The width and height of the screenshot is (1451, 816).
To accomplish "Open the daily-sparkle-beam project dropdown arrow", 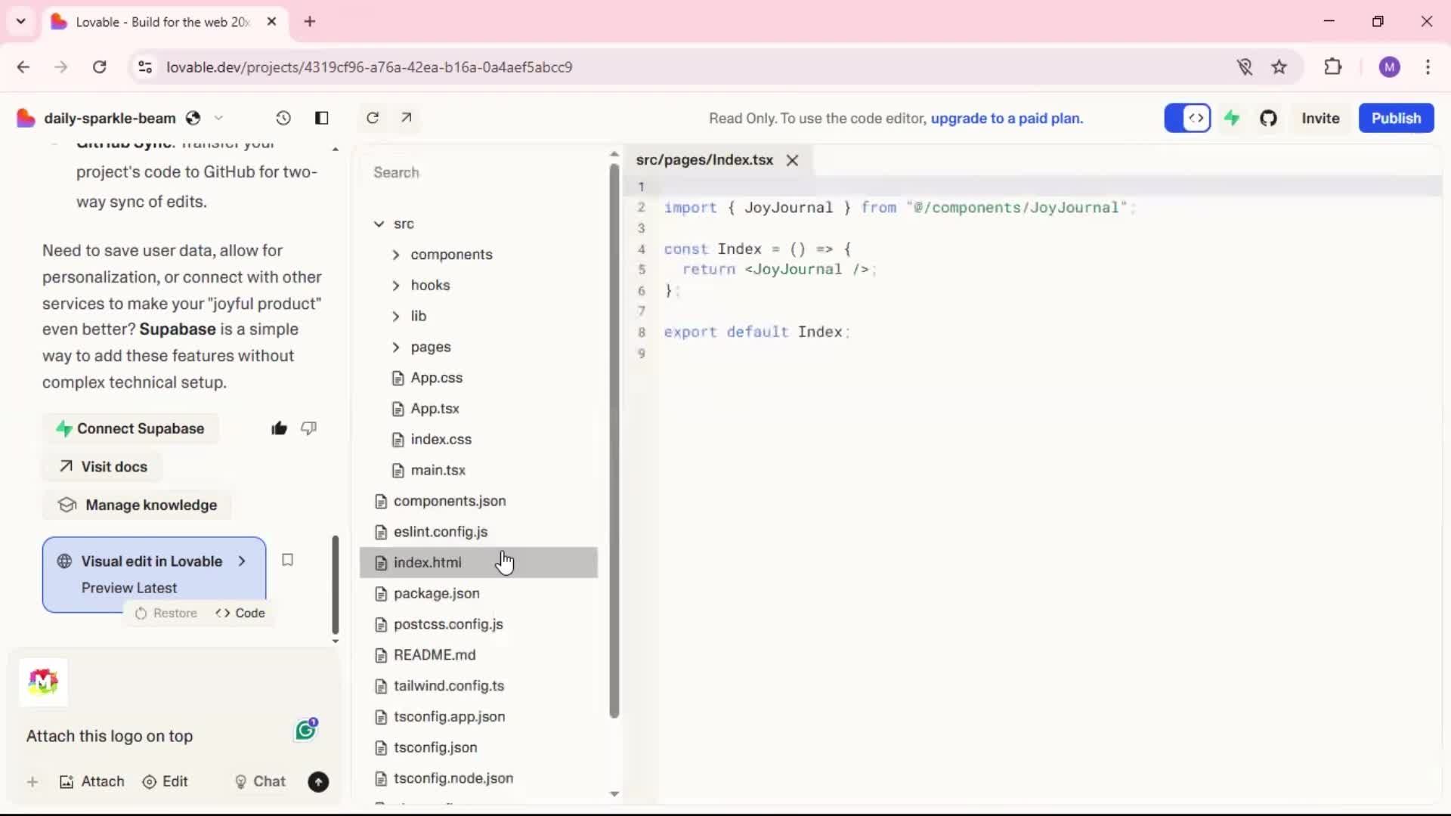I will (x=218, y=118).
